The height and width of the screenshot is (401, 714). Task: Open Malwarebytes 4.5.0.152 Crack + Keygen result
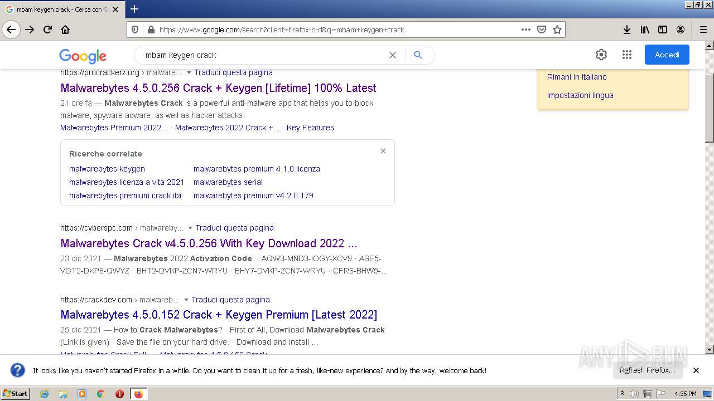click(219, 315)
